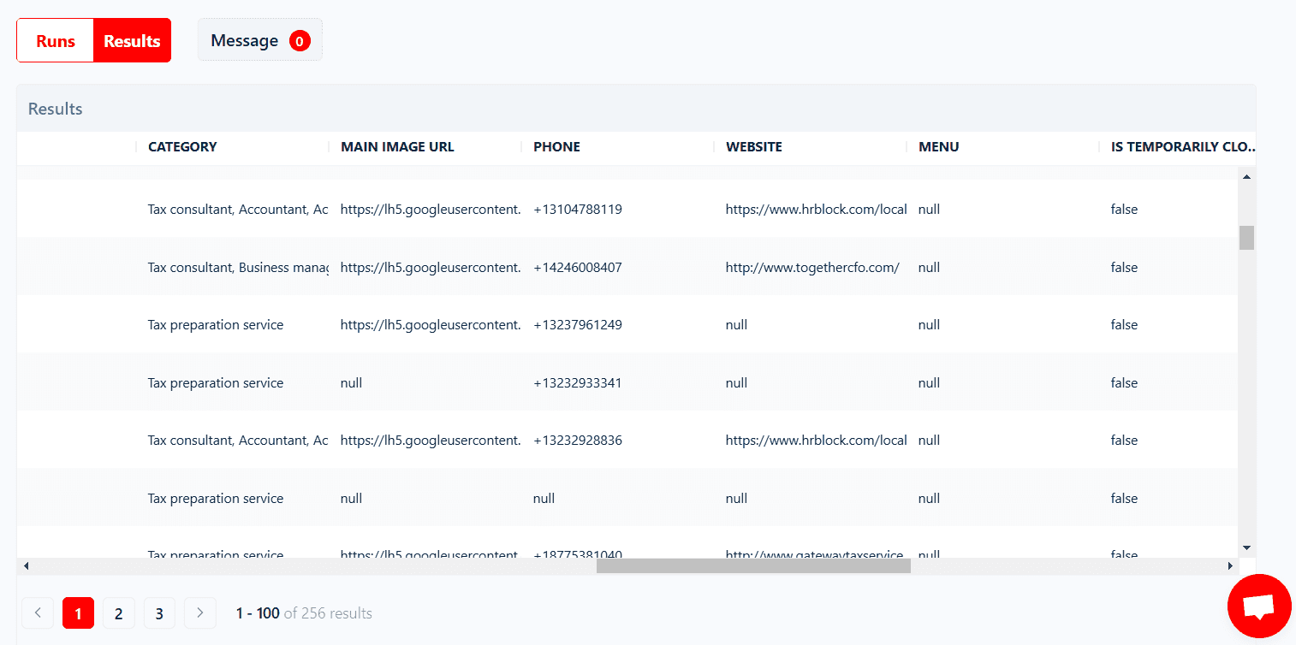Click vertical scrollbar up arrow

point(1246,176)
